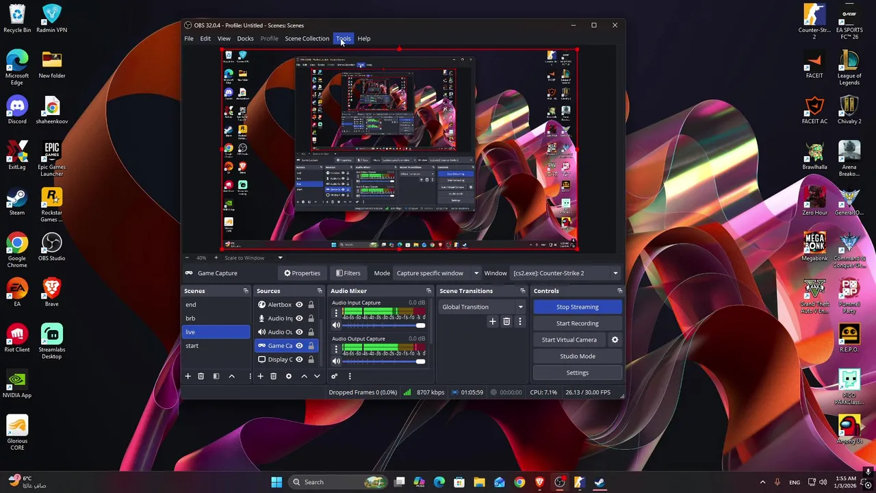
Task: Hide the Alertbox source
Action: (299, 305)
